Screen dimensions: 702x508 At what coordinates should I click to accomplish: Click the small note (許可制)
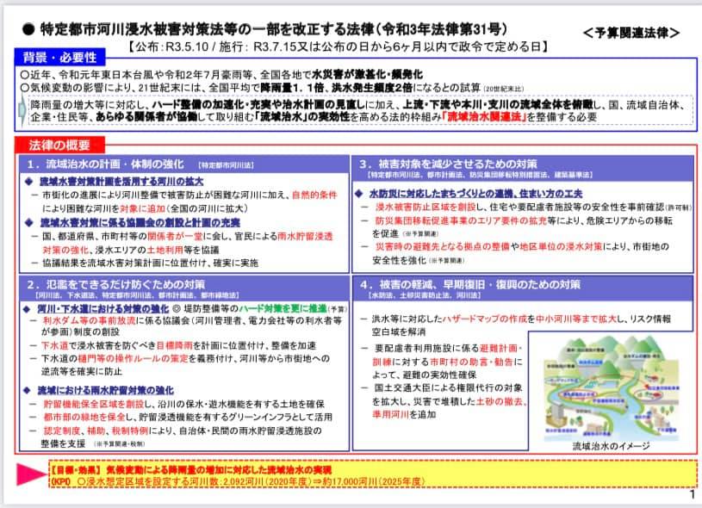[x=679, y=208]
